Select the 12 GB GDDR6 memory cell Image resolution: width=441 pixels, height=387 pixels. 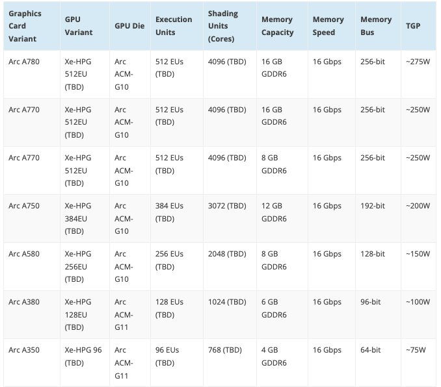[x=274, y=212]
